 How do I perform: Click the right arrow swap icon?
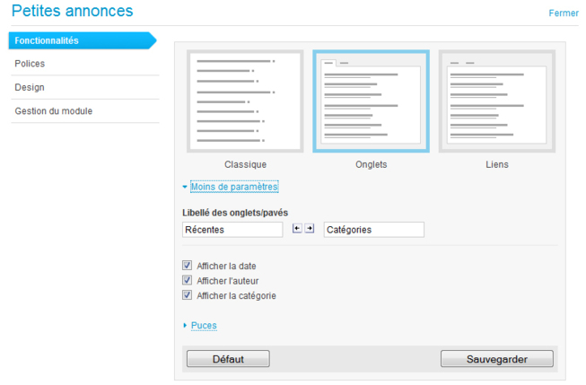tap(310, 229)
